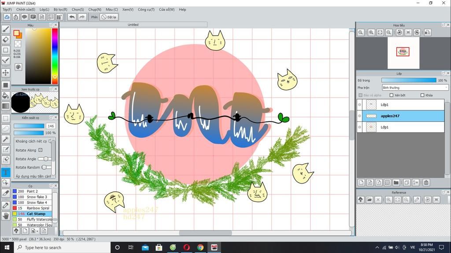
Task: Adjust the Rotate Angle slider
Action: point(44,159)
